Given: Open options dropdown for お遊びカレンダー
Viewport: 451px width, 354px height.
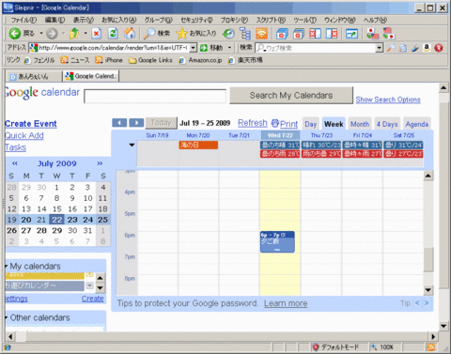Looking at the screenshot, I should pos(89,285).
